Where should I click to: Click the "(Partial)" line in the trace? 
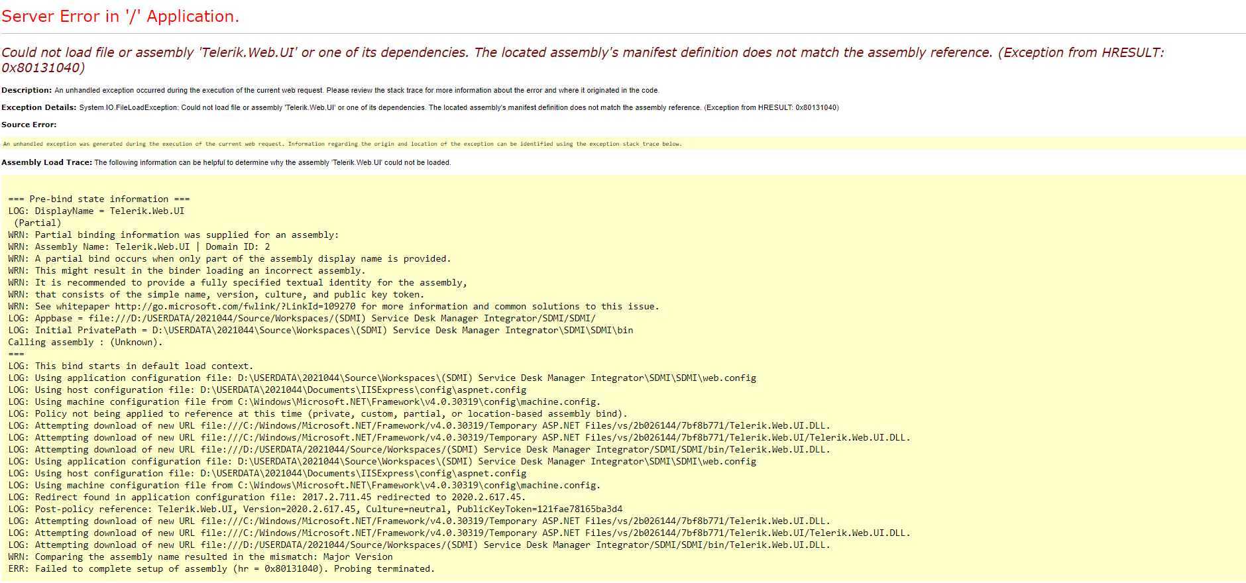(38, 223)
